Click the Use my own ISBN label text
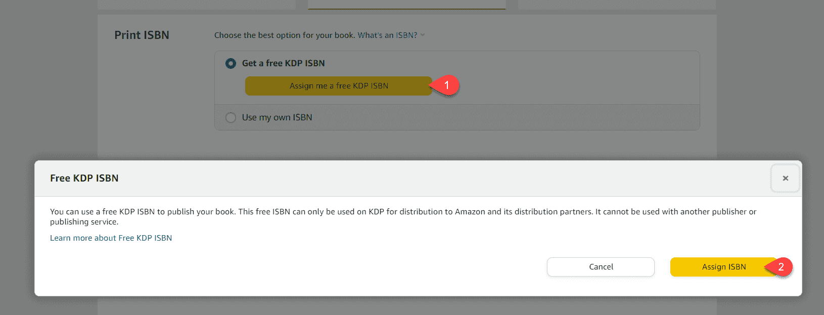The width and height of the screenshot is (824, 315). (x=277, y=117)
